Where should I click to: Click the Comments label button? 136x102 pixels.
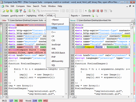[x=86, y=16]
